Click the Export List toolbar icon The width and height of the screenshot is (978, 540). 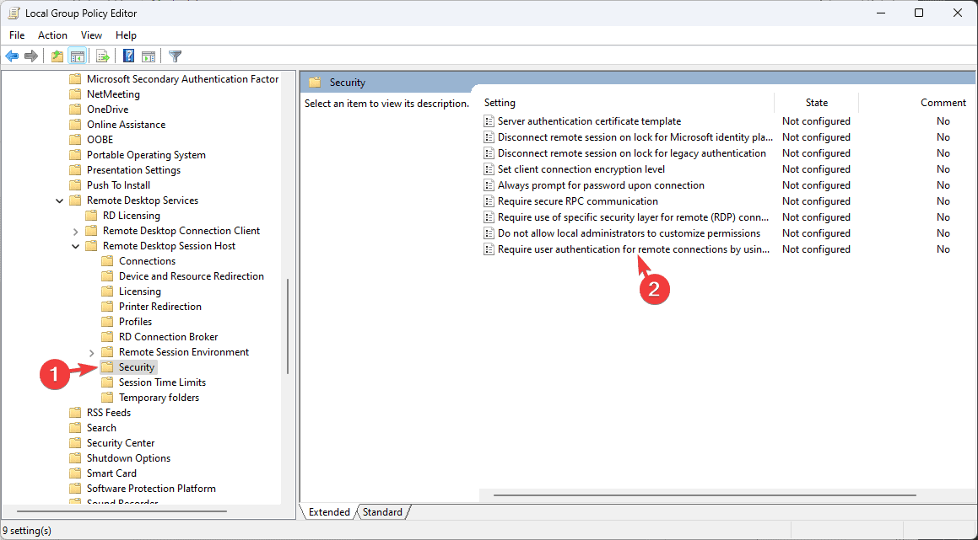tap(103, 56)
